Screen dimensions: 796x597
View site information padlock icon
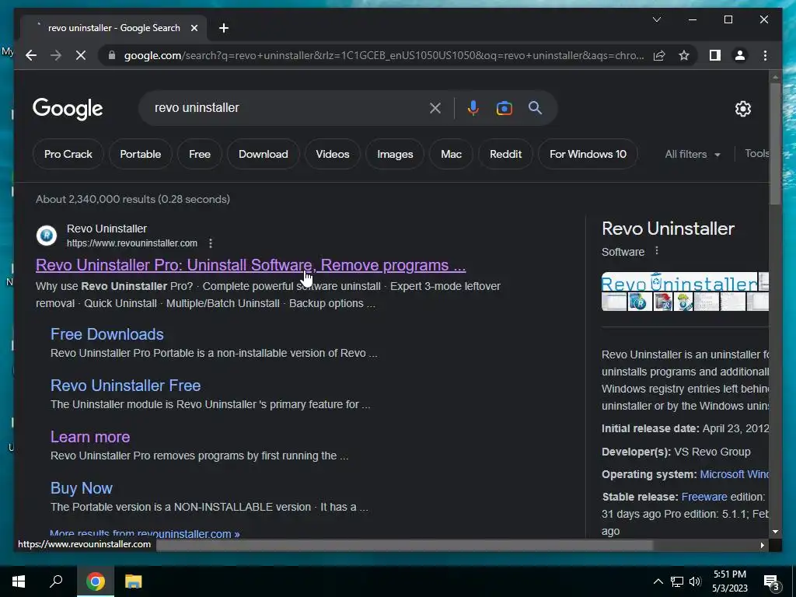(x=112, y=55)
